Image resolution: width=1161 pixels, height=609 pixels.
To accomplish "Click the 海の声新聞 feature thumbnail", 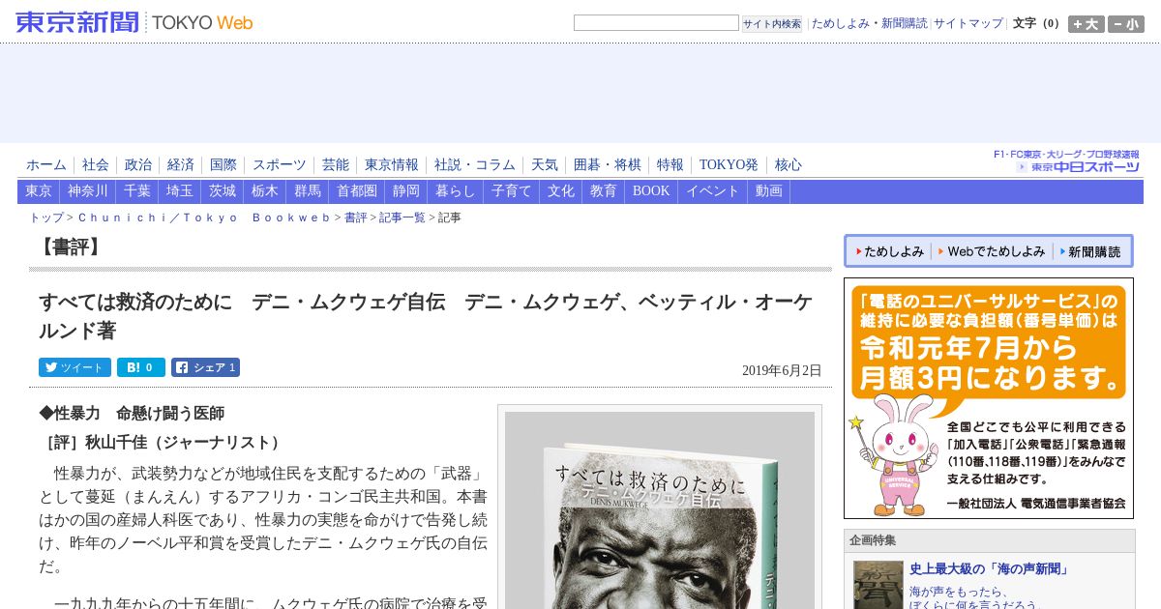I will pyautogui.click(x=878, y=585).
